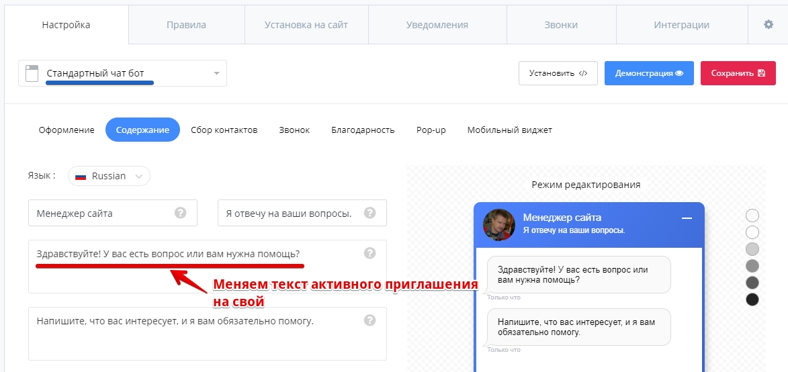Click help icon in Здравствуйте greeting field

(370, 253)
